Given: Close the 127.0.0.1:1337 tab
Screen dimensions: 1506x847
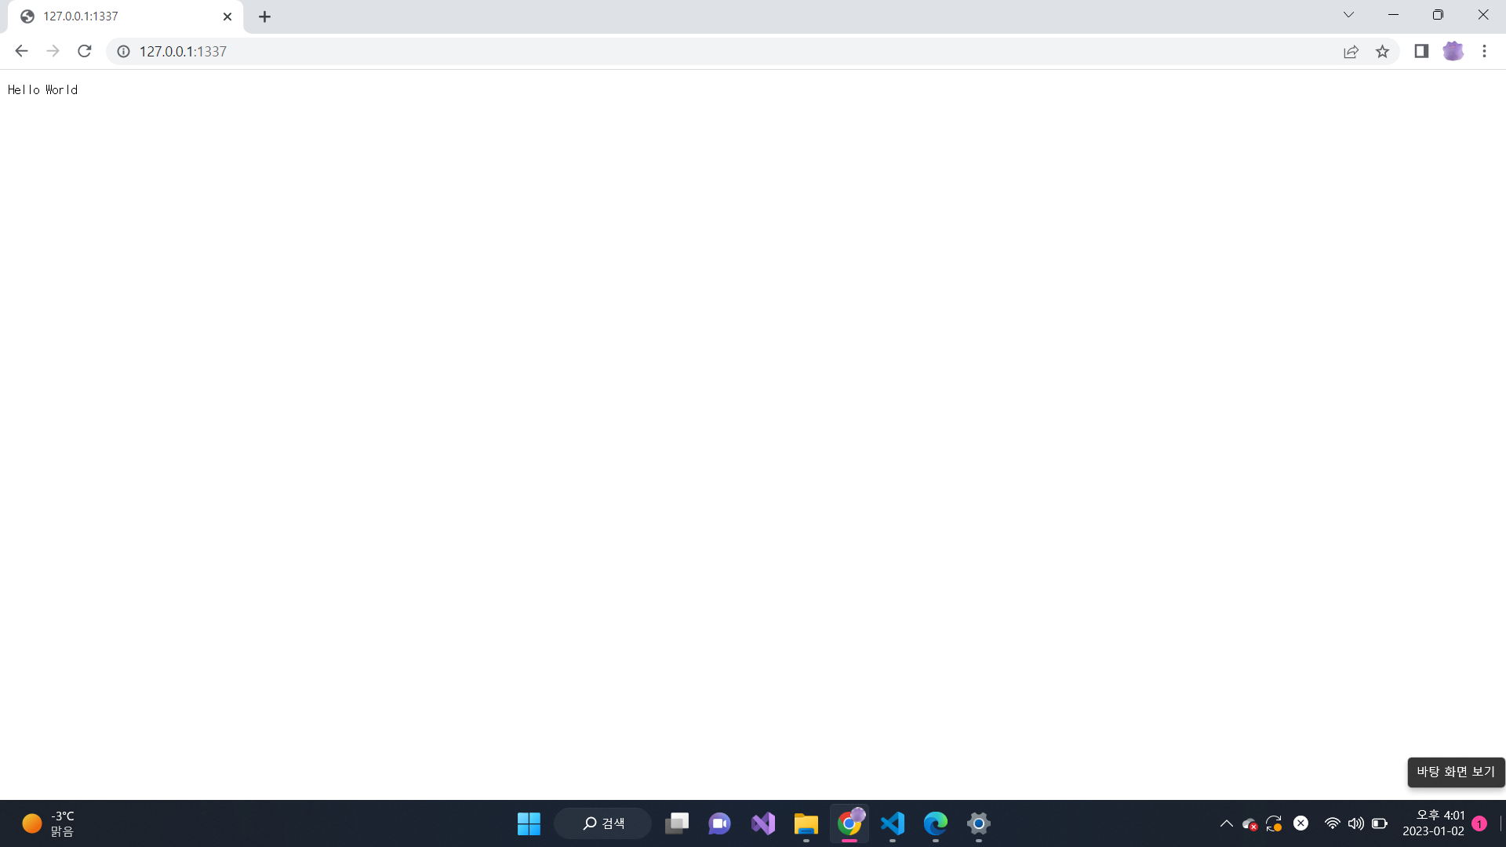Looking at the screenshot, I should pos(227,16).
